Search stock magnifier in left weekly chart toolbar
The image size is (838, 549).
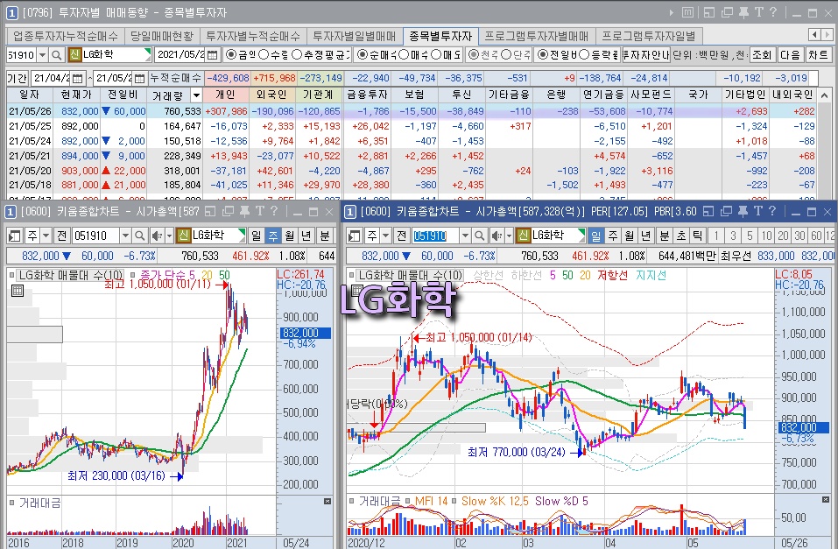pyautogui.click(x=139, y=236)
